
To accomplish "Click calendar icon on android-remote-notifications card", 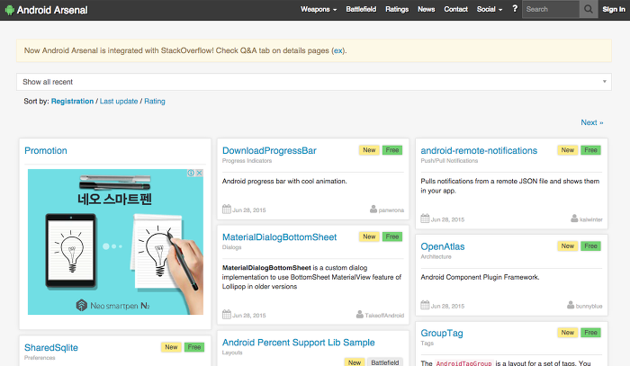I will tap(425, 219).
